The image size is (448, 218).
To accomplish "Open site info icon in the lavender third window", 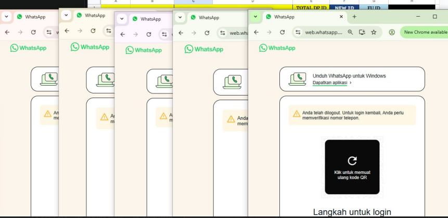I will click(164, 34).
